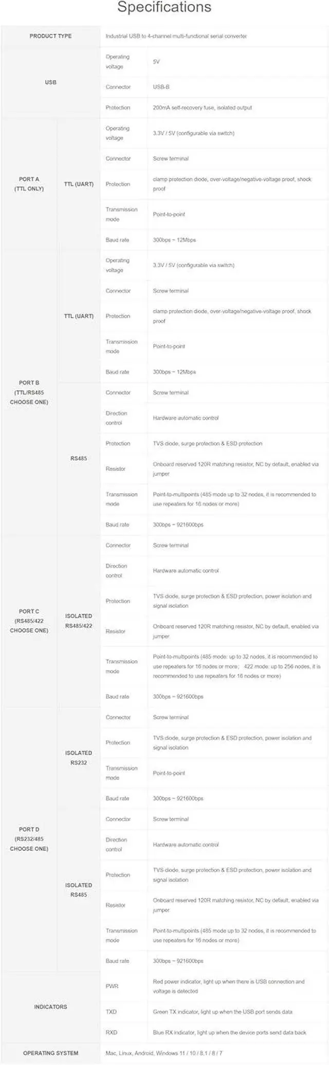The width and height of the screenshot is (329, 1065).
Task: Click the PORT C (RS485/422 CHOOSE ONE) cell
Action: [29, 621]
